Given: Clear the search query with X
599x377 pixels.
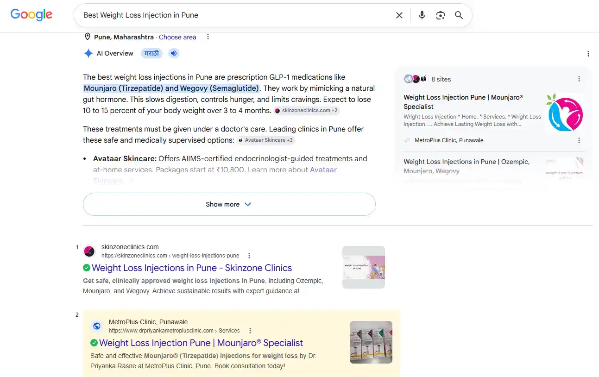Looking at the screenshot, I should [x=399, y=15].
